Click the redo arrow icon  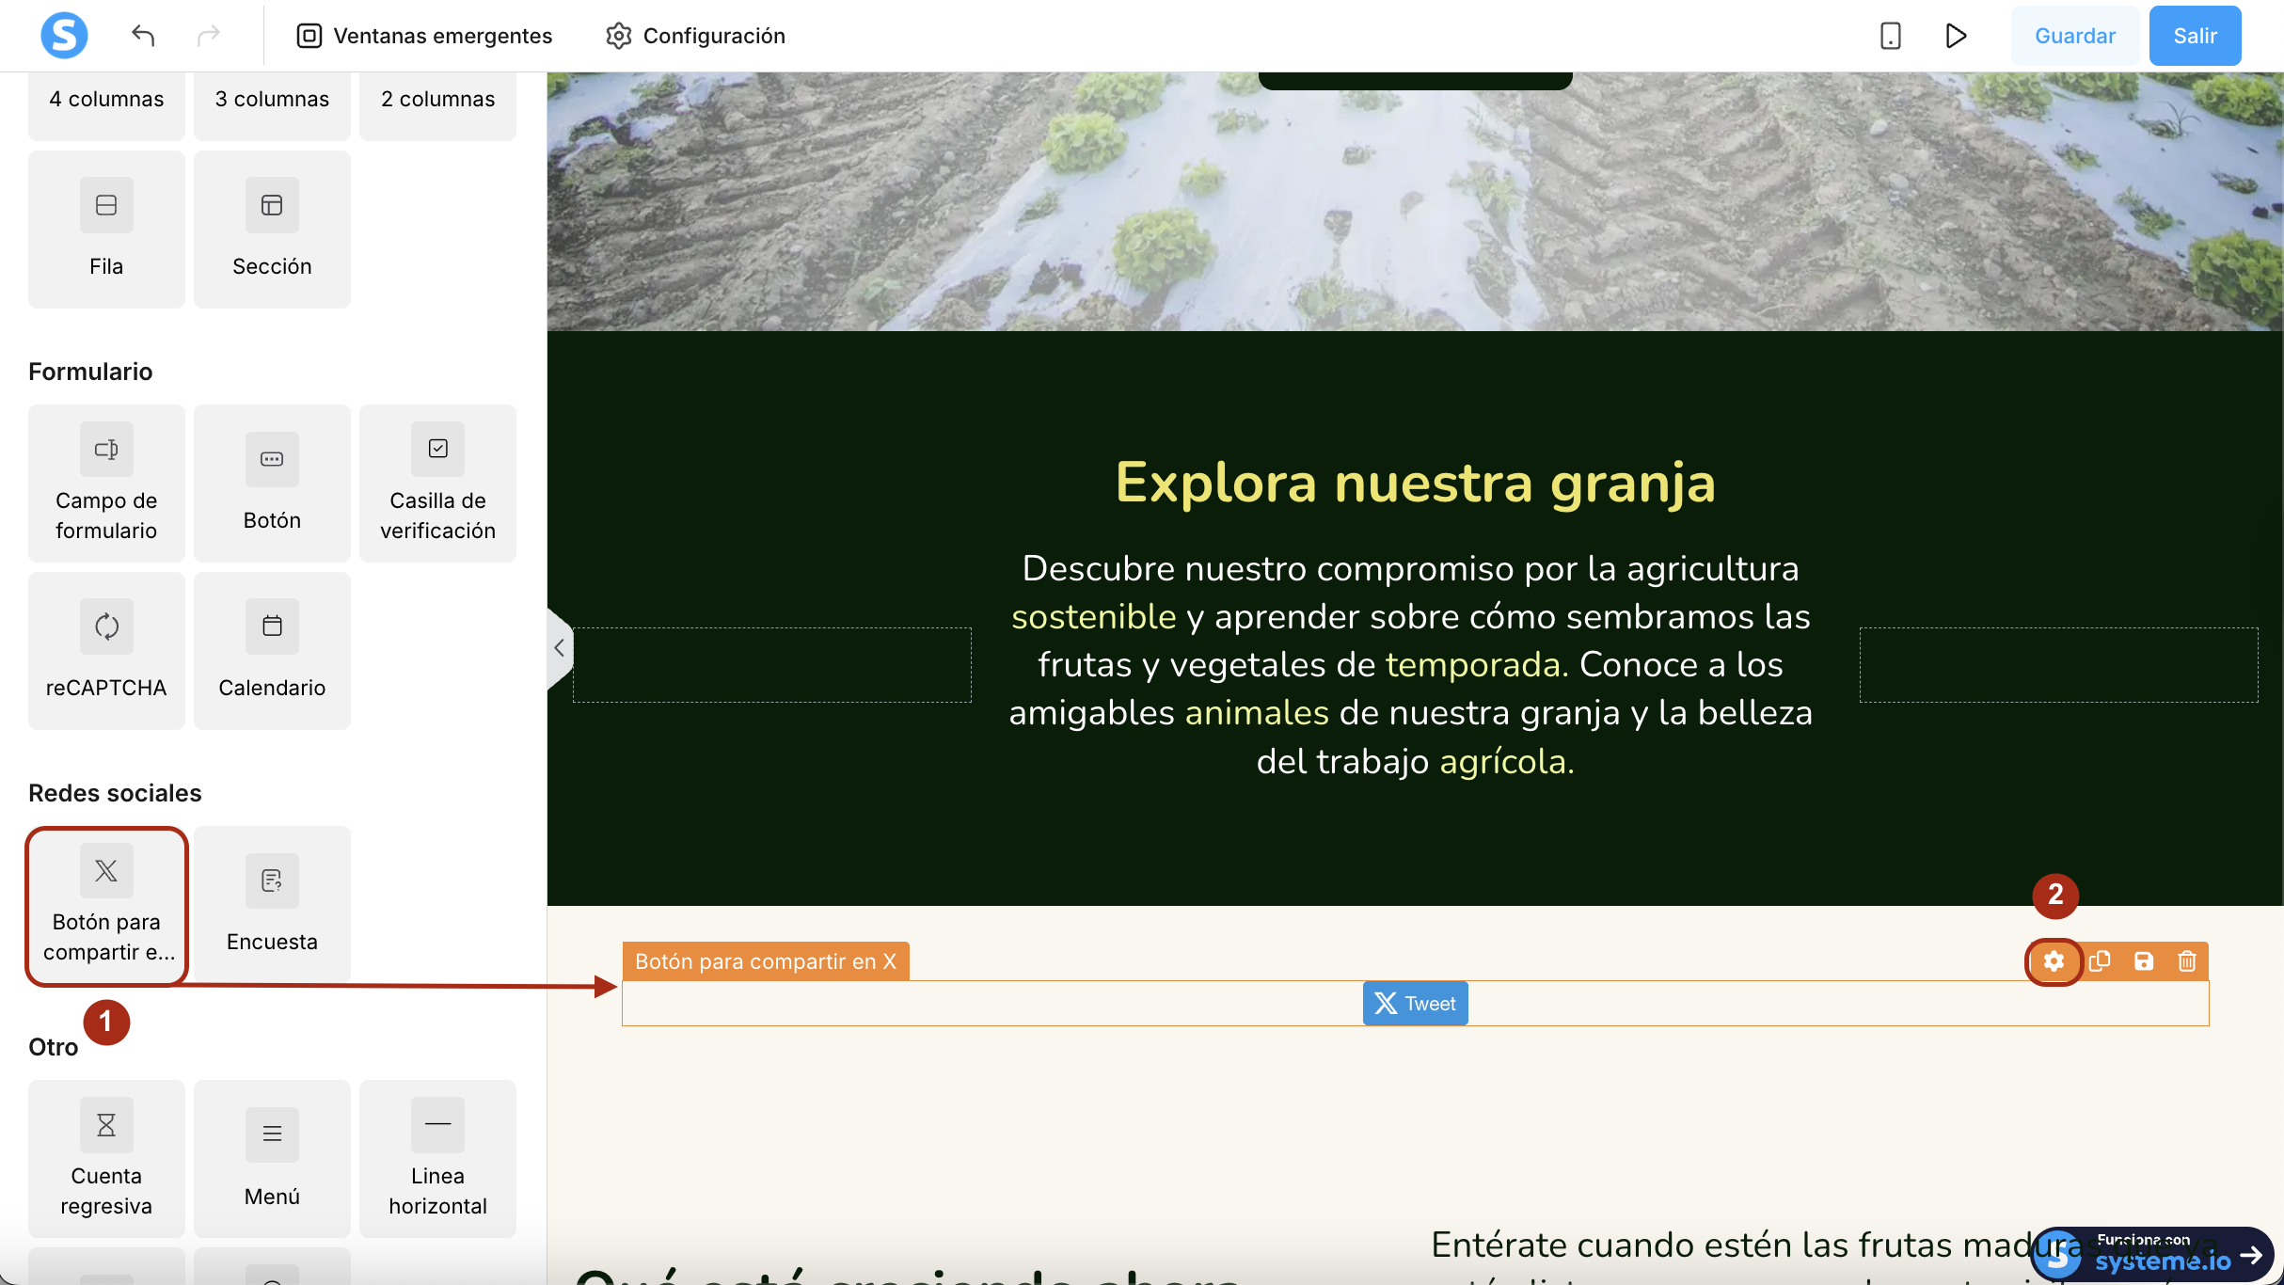(x=208, y=36)
